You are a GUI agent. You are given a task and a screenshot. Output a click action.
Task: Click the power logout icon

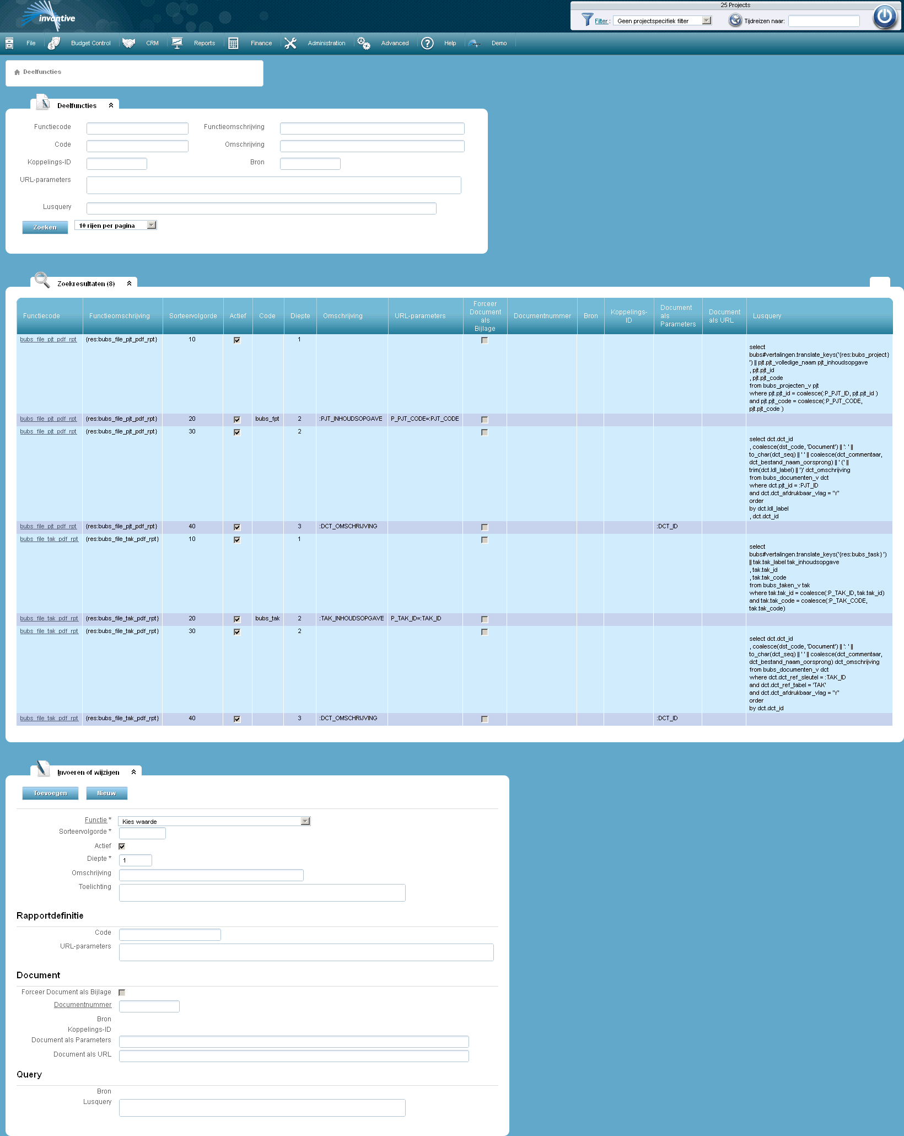click(x=884, y=16)
